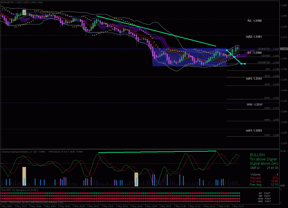The width and height of the screenshot is (288, 208).
Task: Click the R1 : 1.3366 pivot label
Action: point(254,53)
